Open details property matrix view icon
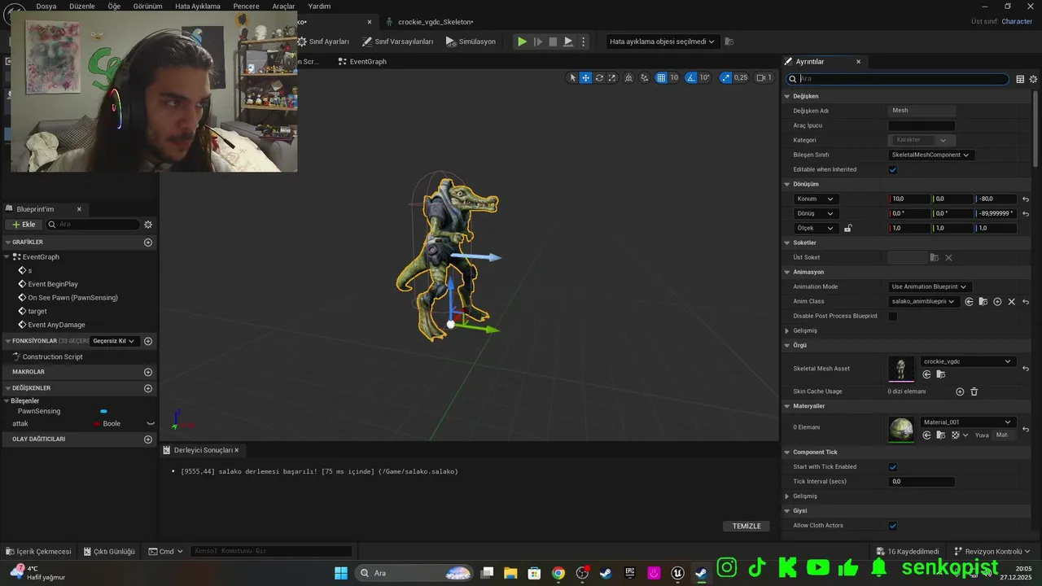The width and height of the screenshot is (1042, 586). click(x=1020, y=79)
